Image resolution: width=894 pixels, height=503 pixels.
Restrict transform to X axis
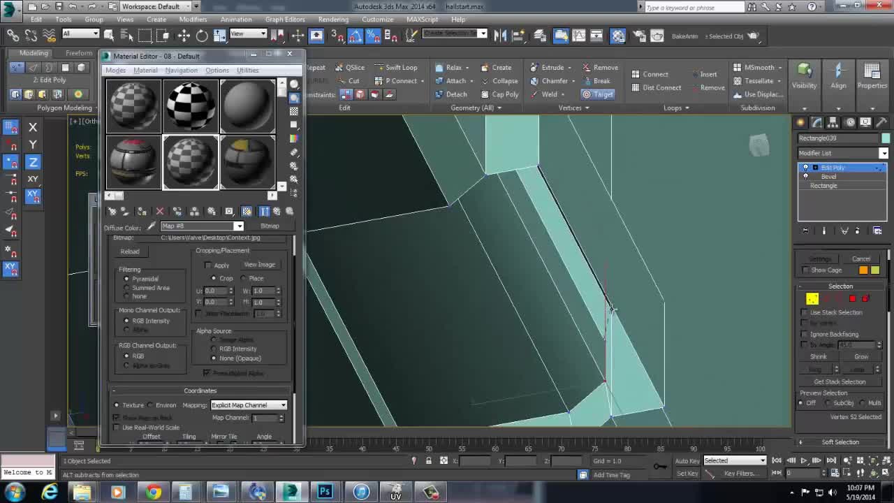33,127
